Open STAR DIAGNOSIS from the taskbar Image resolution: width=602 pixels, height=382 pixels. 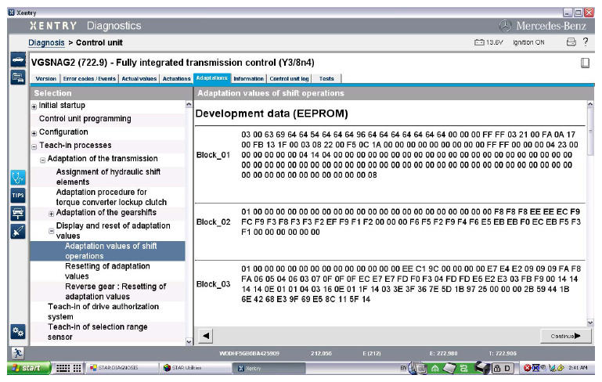[116, 368]
